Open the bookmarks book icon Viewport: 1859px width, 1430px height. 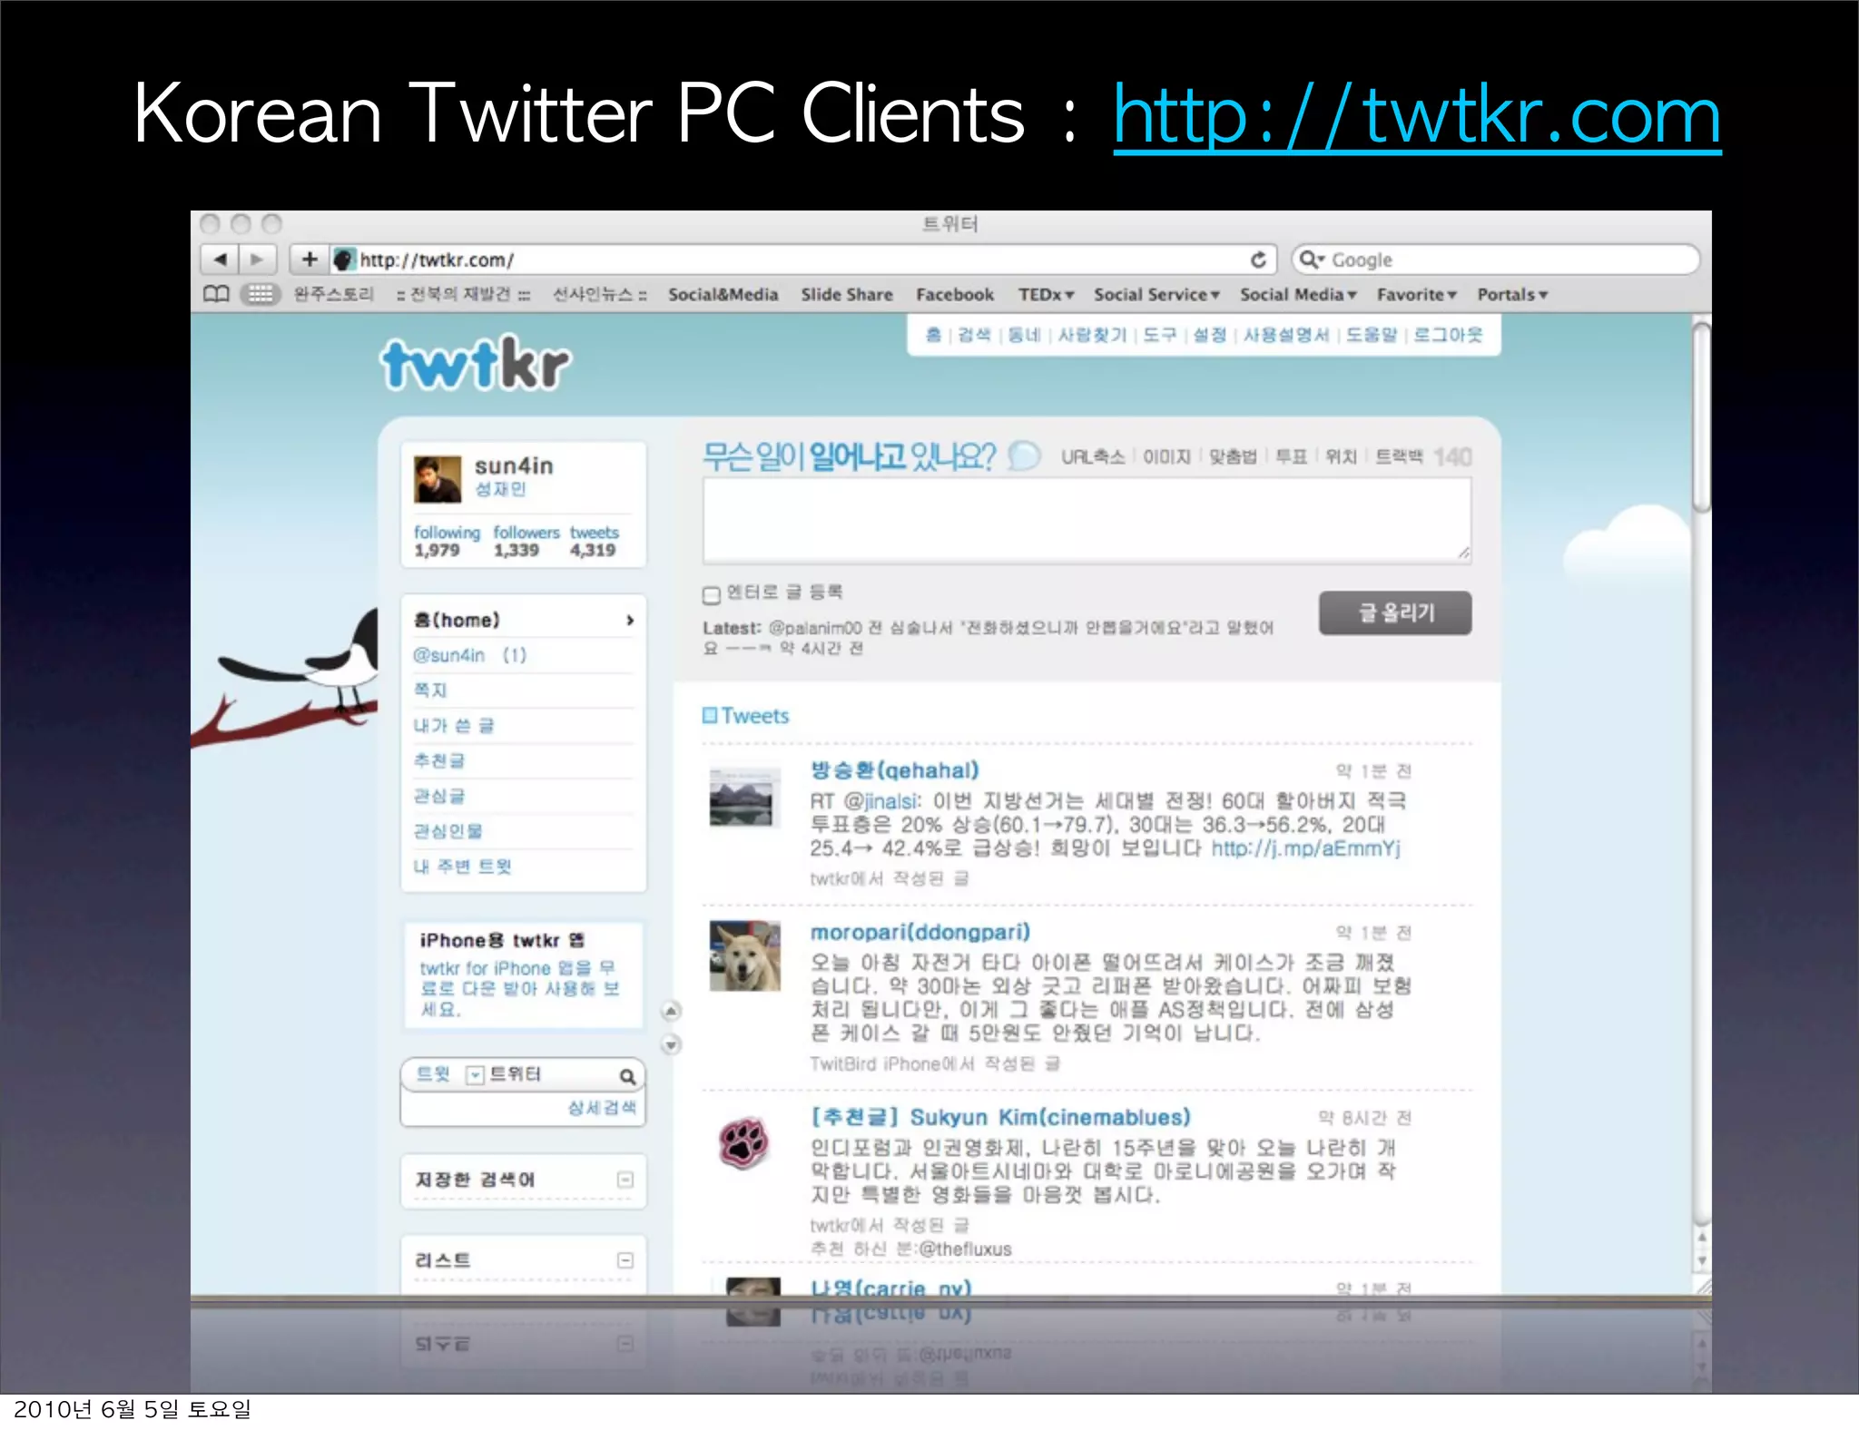(216, 294)
